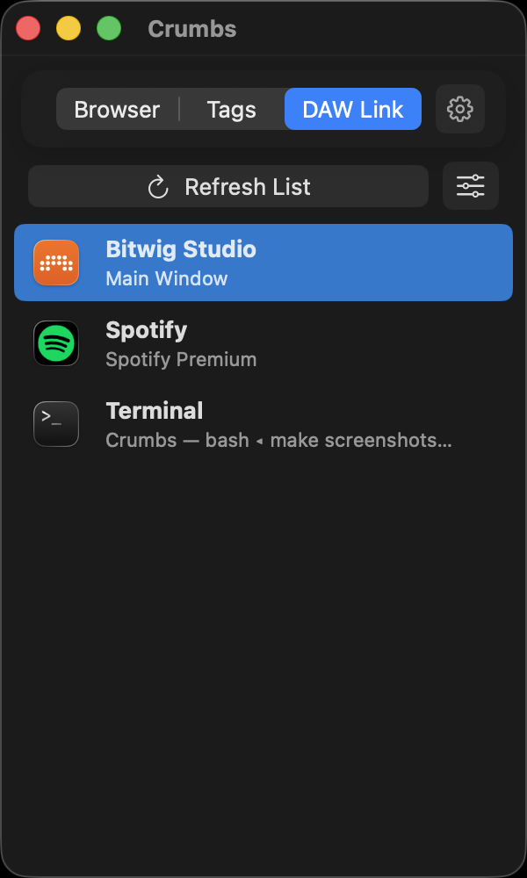This screenshot has width=527, height=878.
Task: Close the Crumbs window
Action: click(x=29, y=29)
